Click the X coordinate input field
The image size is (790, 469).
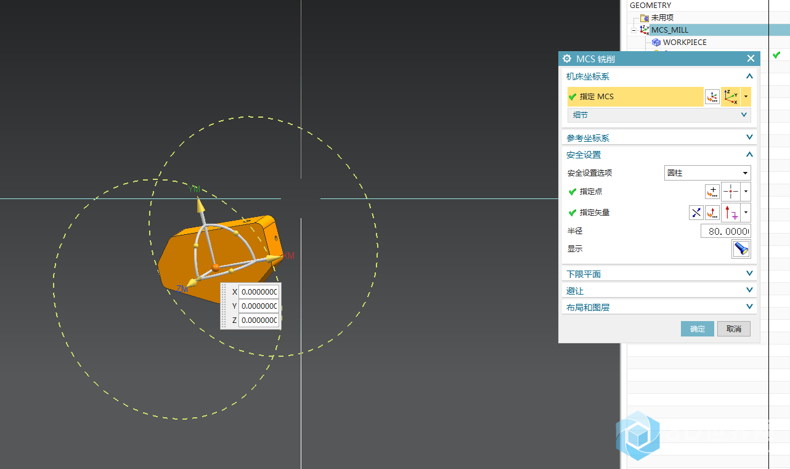coord(259,292)
